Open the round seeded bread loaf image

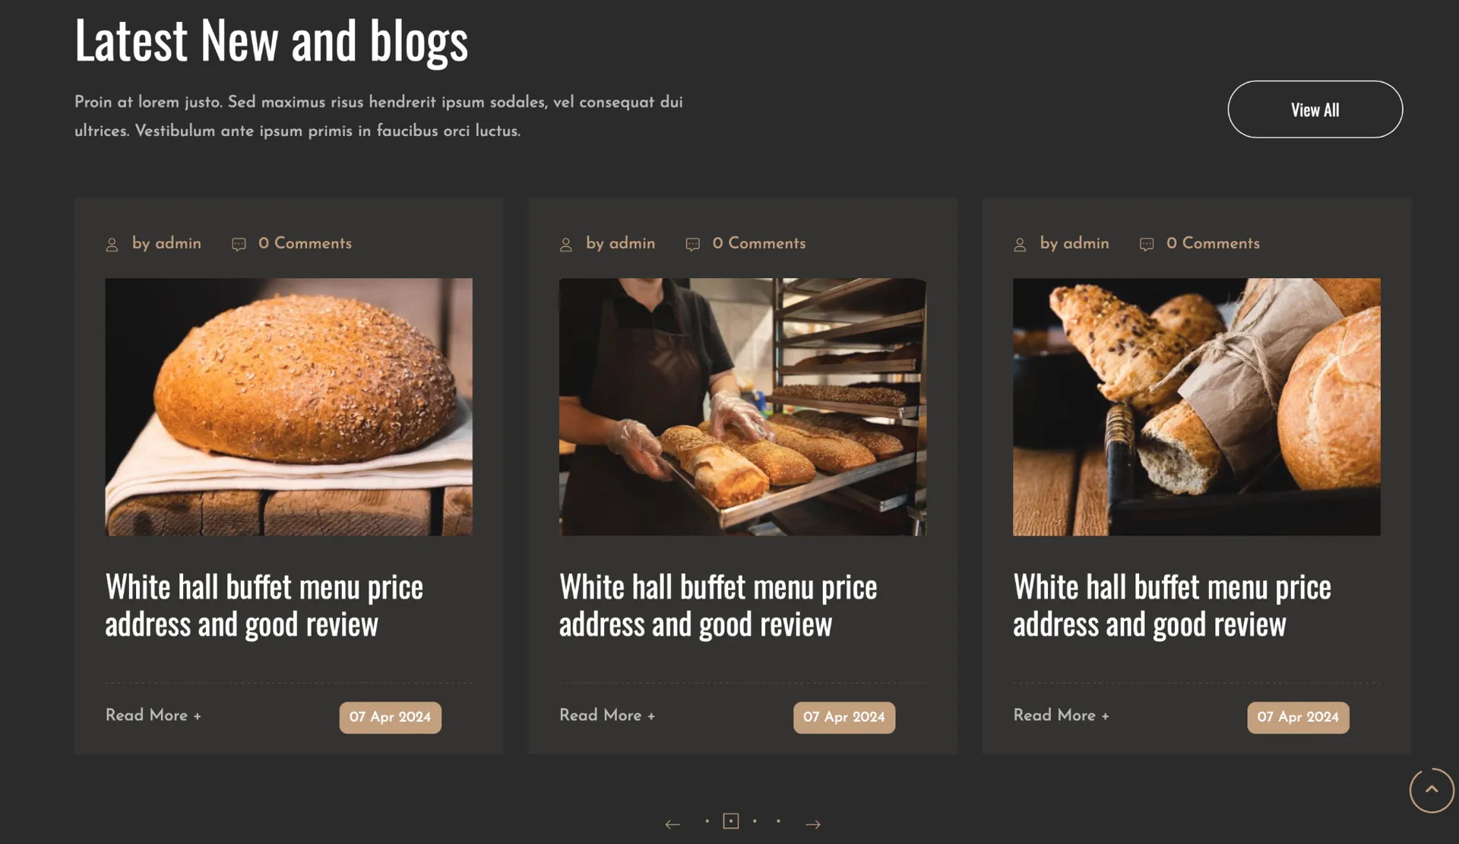(x=289, y=407)
